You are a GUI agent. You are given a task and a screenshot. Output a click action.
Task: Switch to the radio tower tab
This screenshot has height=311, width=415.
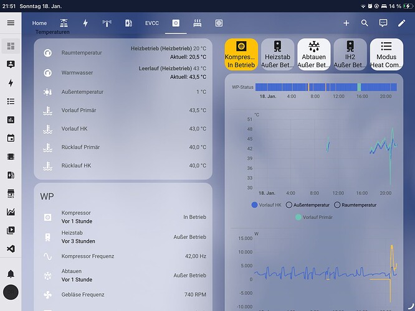pyautogui.click(x=107, y=23)
